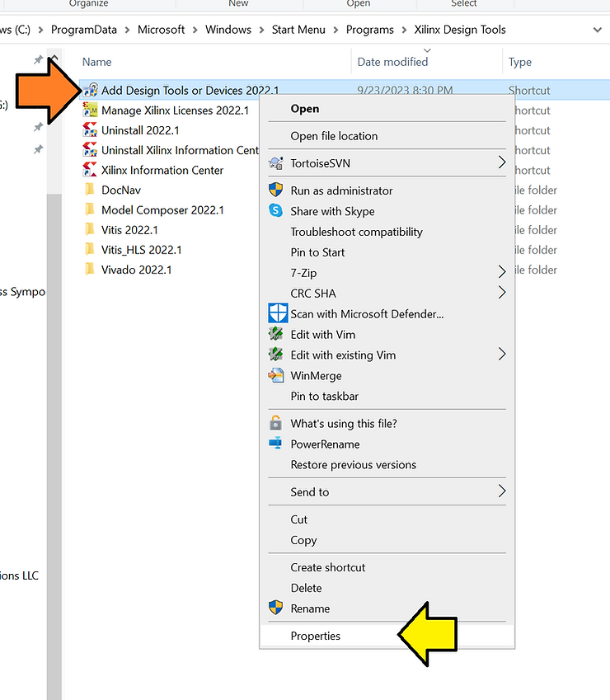This screenshot has width=610, height=700.
Task: Click the Skype icon beside Share with Skype
Action: 276,211
